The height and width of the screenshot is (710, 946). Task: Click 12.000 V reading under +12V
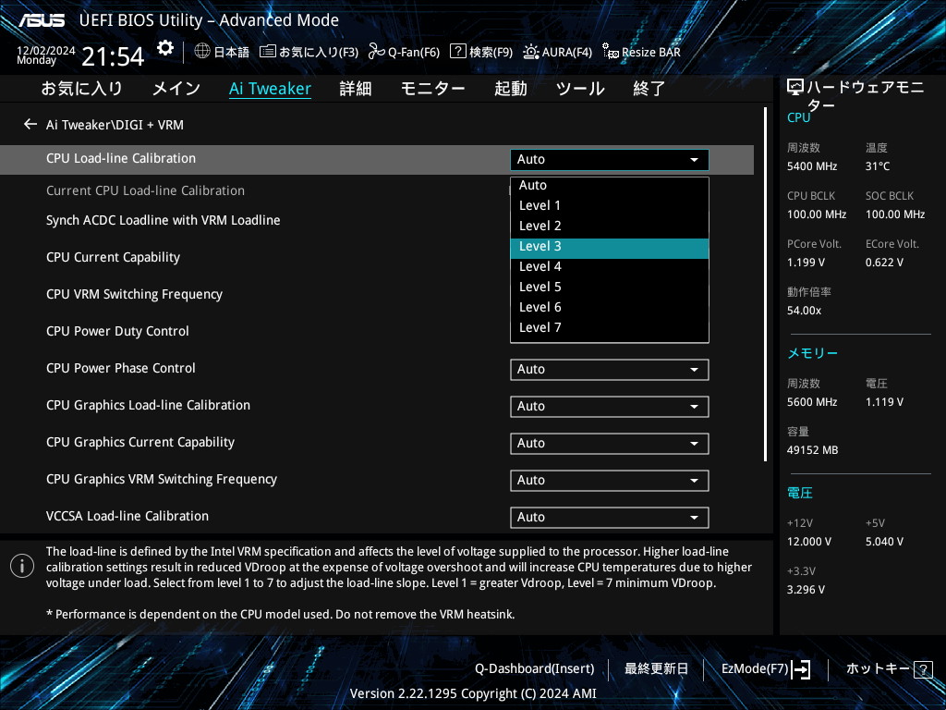click(809, 542)
